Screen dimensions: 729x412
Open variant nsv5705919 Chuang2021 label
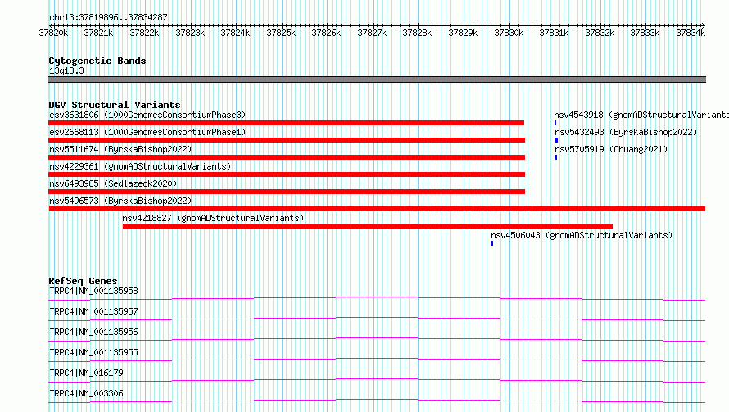coord(611,149)
